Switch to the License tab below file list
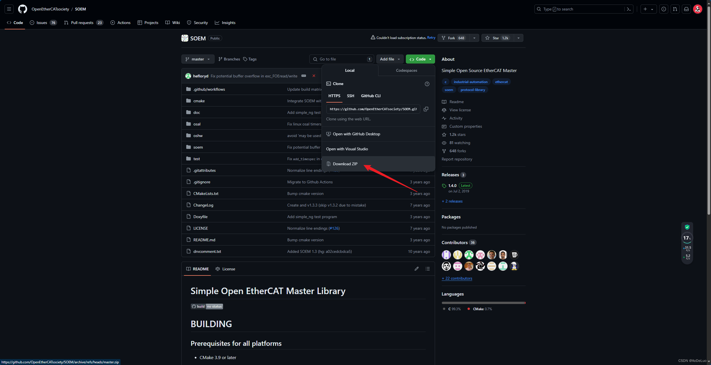Screen dimensions: 711x365 225,269
